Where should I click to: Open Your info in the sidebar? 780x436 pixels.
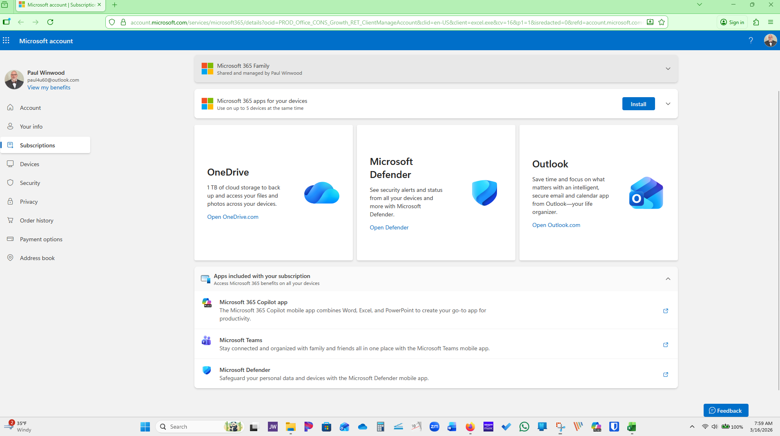pos(45,127)
